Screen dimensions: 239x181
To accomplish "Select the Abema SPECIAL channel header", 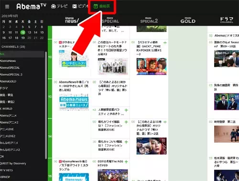I will coord(110,20).
